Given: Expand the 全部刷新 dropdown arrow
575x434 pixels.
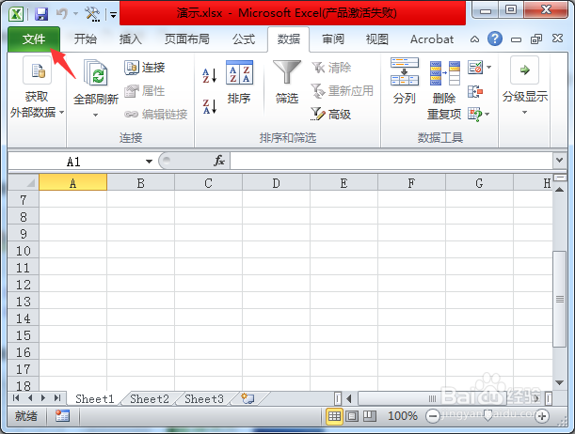Looking at the screenshot, I should (x=96, y=115).
